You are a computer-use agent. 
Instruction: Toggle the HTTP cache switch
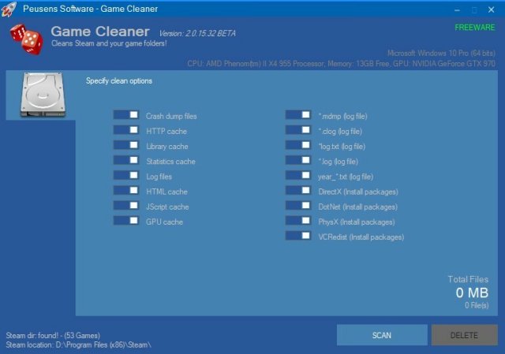tap(126, 130)
